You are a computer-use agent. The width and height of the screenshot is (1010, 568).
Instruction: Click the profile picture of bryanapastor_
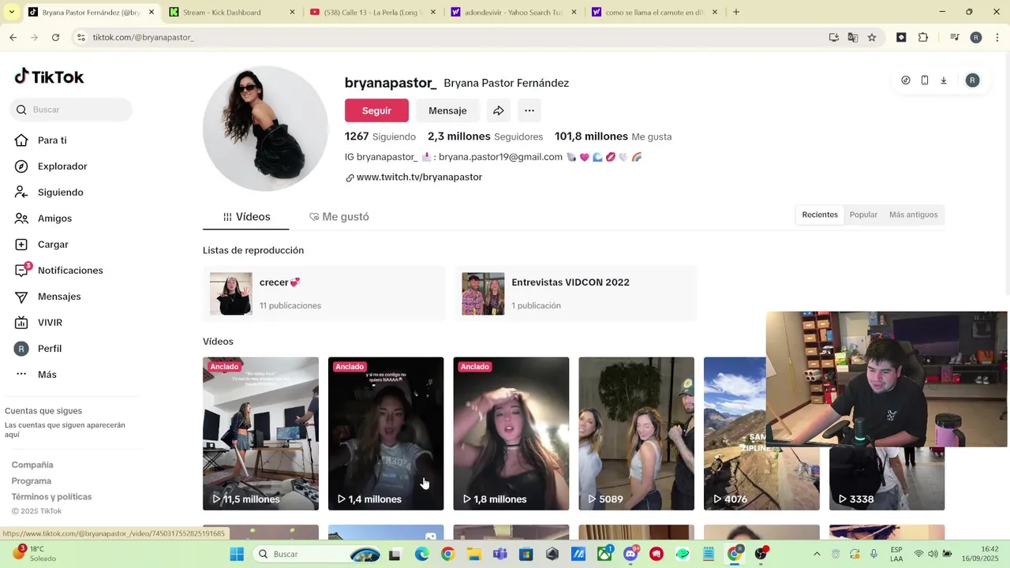pos(266,129)
